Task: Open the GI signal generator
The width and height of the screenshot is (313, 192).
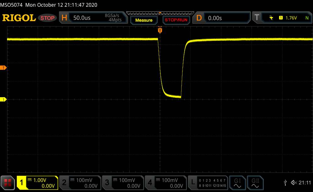Action: point(237,183)
